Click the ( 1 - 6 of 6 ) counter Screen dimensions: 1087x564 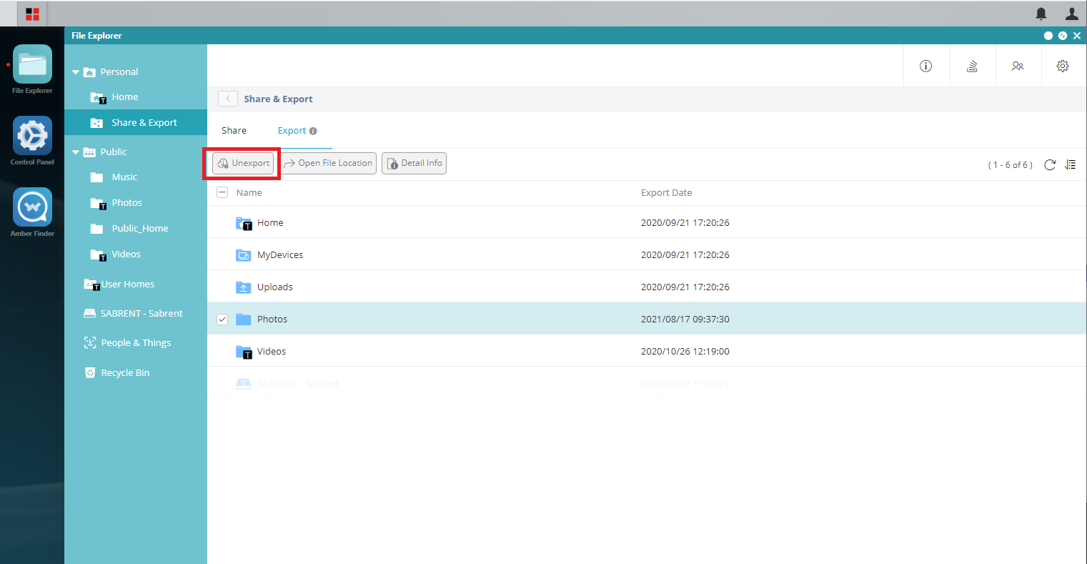pos(1011,165)
